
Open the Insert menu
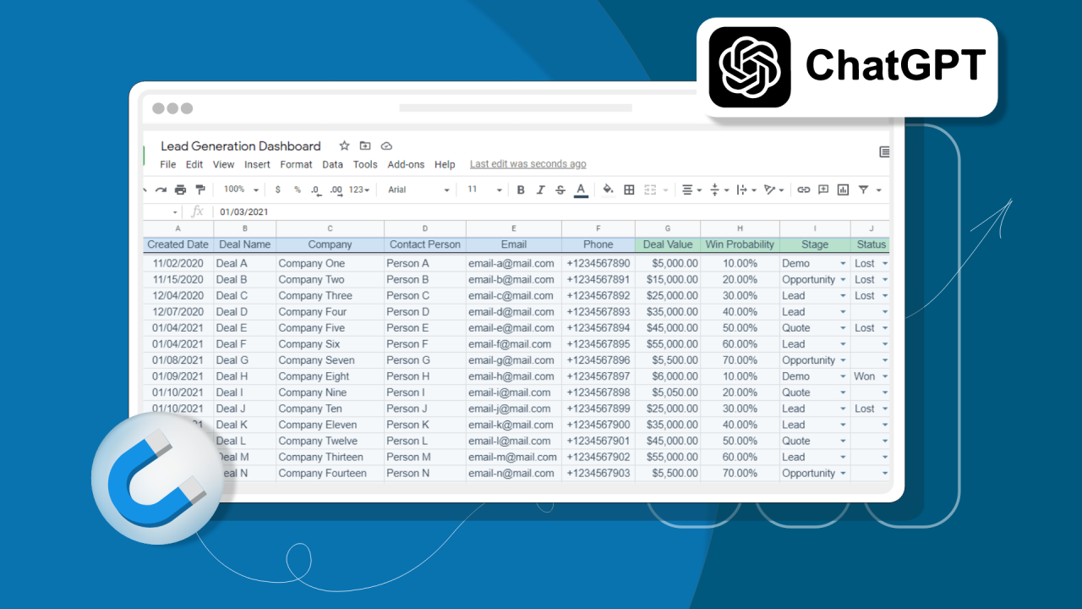tap(258, 164)
